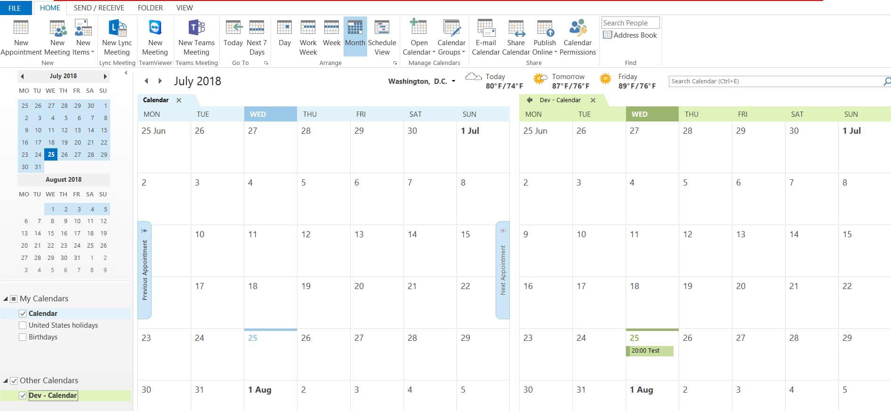Open Arrange group dialog launcher
891x411 pixels.
(x=395, y=63)
